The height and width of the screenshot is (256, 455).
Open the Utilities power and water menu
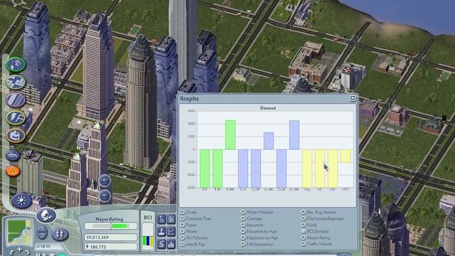click(x=16, y=117)
